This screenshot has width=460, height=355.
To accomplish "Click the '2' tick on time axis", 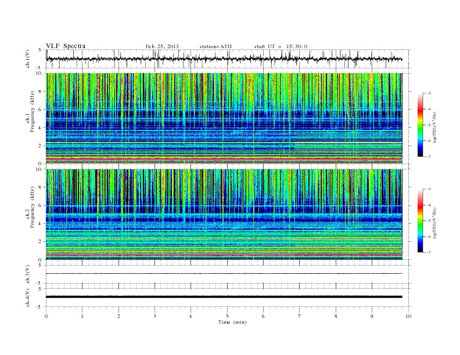I will [x=118, y=316].
